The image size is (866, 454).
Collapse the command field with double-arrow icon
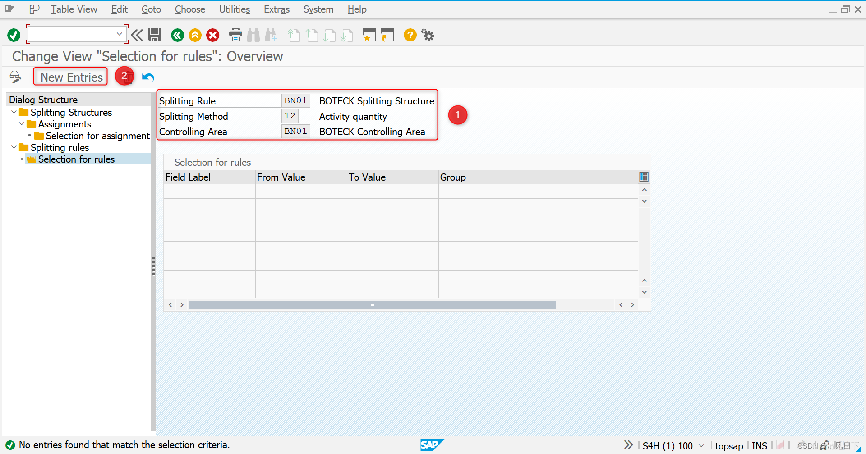tap(137, 35)
